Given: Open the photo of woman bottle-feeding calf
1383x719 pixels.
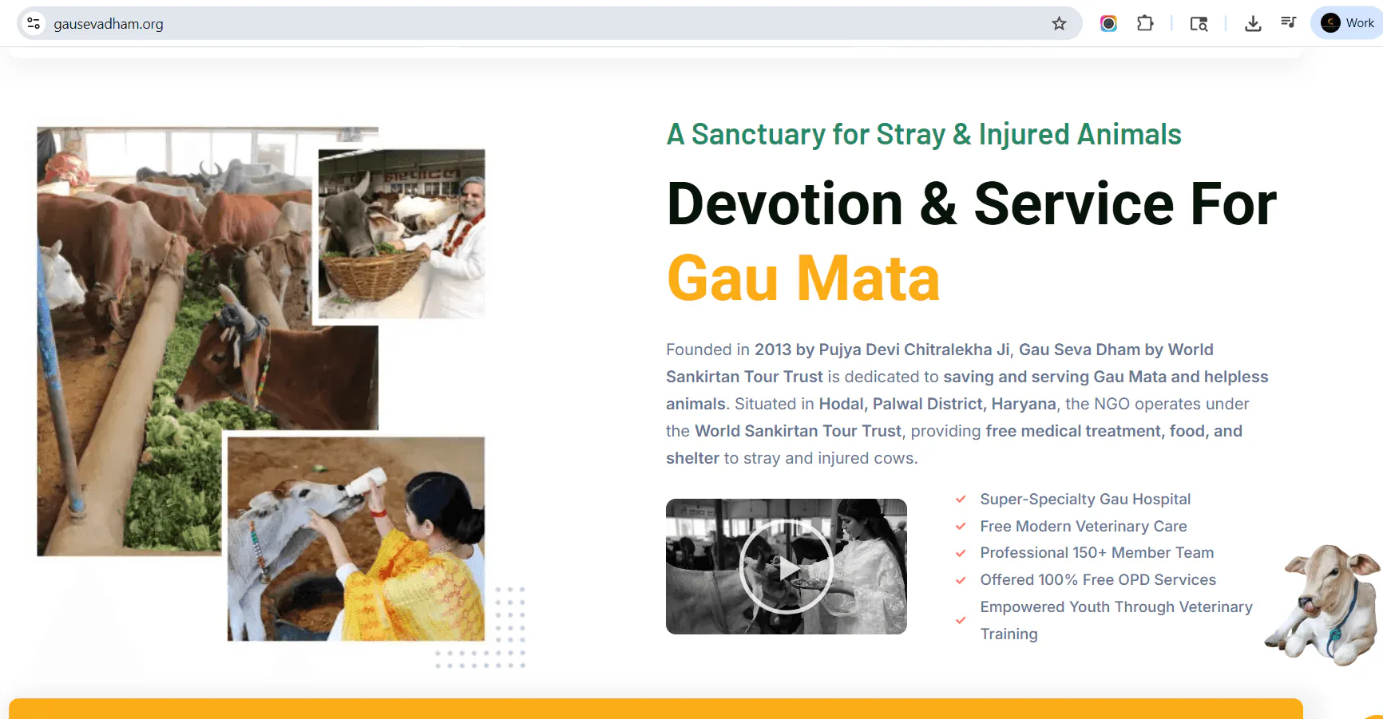Looking at the screenshot, I should click(356, 539).
